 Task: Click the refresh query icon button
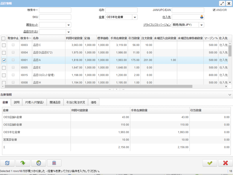point(7,163)
